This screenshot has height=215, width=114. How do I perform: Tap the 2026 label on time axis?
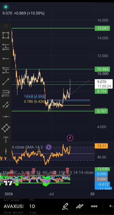[x=9, y=194]
